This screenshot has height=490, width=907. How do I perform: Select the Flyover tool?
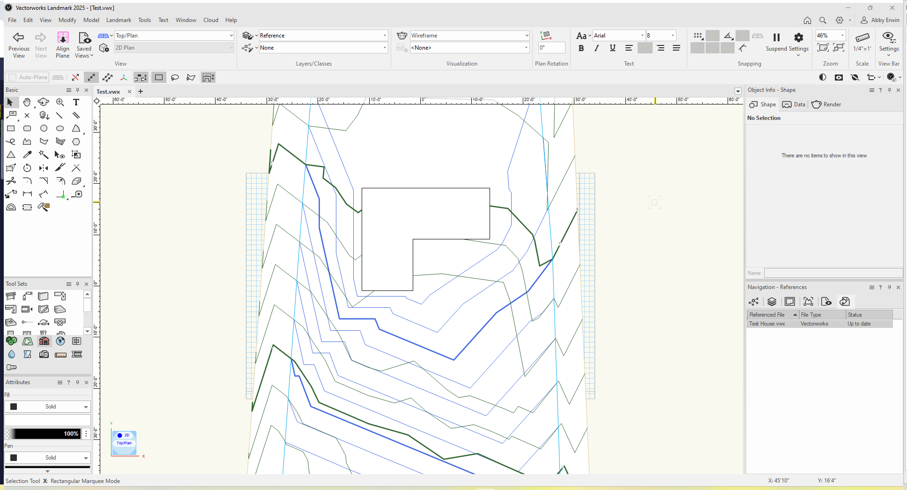coord(44,102)
